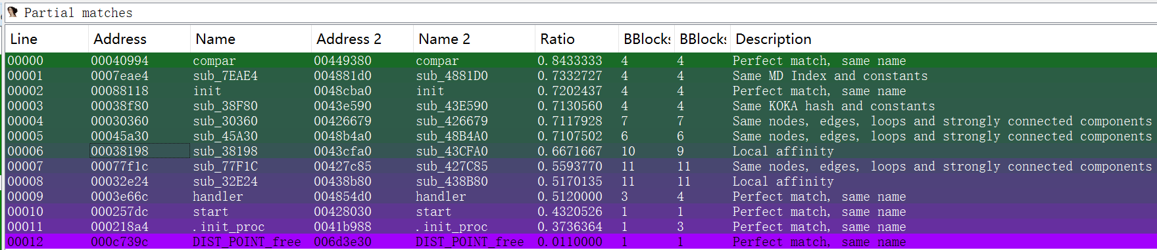1157x250 pixels.
Task: Select Same MD Index and constants description
Action: click(x=830, y=76)
